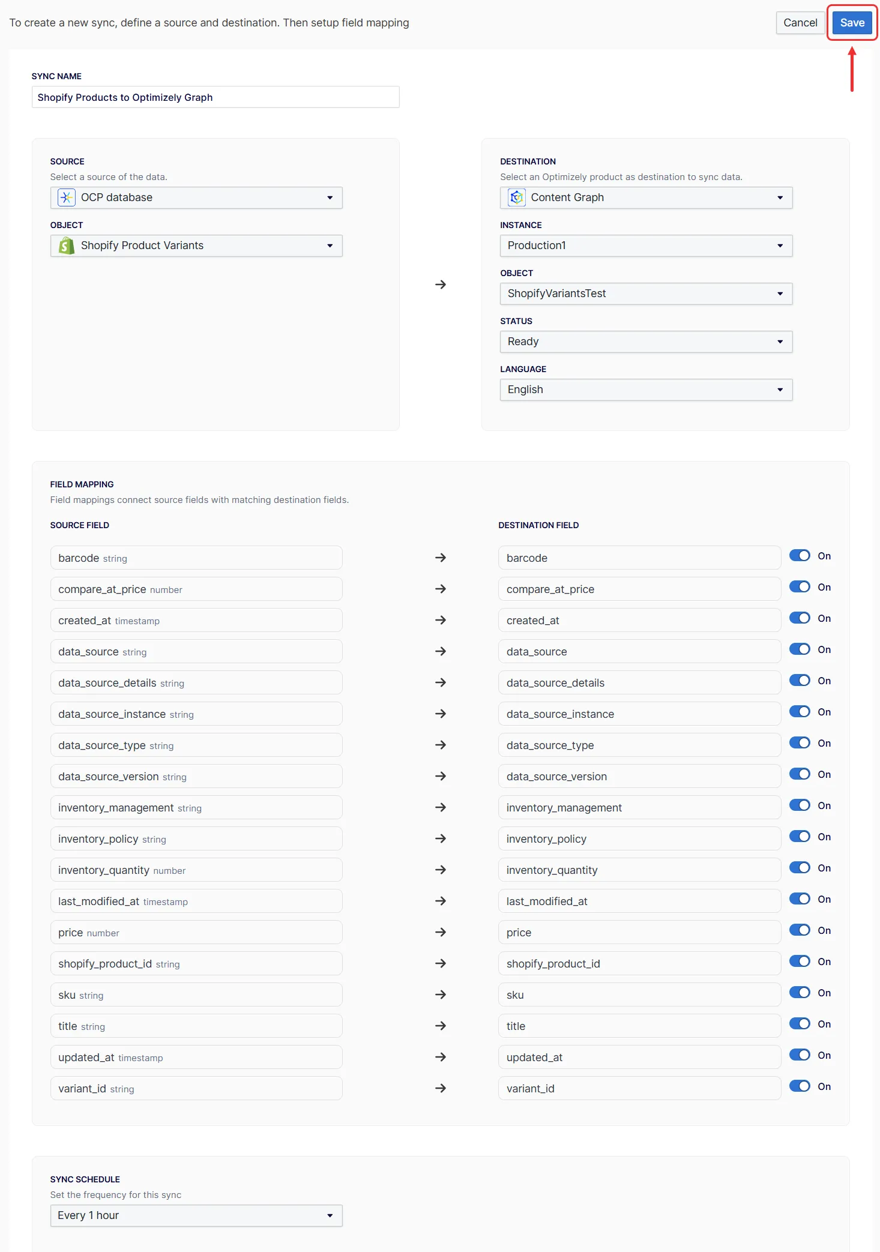
Task: Click the updated_at destination field
Action: [639, 1057]
